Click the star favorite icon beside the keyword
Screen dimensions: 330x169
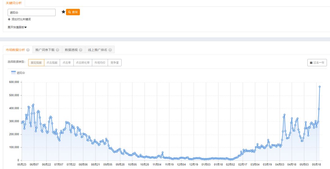(x=63, y=12)
